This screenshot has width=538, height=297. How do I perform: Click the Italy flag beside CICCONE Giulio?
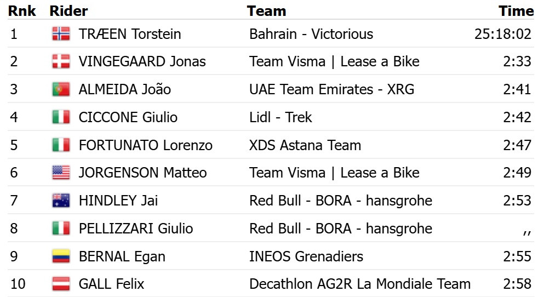tap(61, 117)
